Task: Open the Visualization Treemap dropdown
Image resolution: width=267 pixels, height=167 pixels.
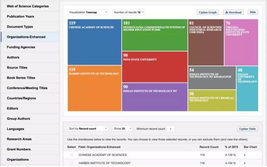Action: 88,12
